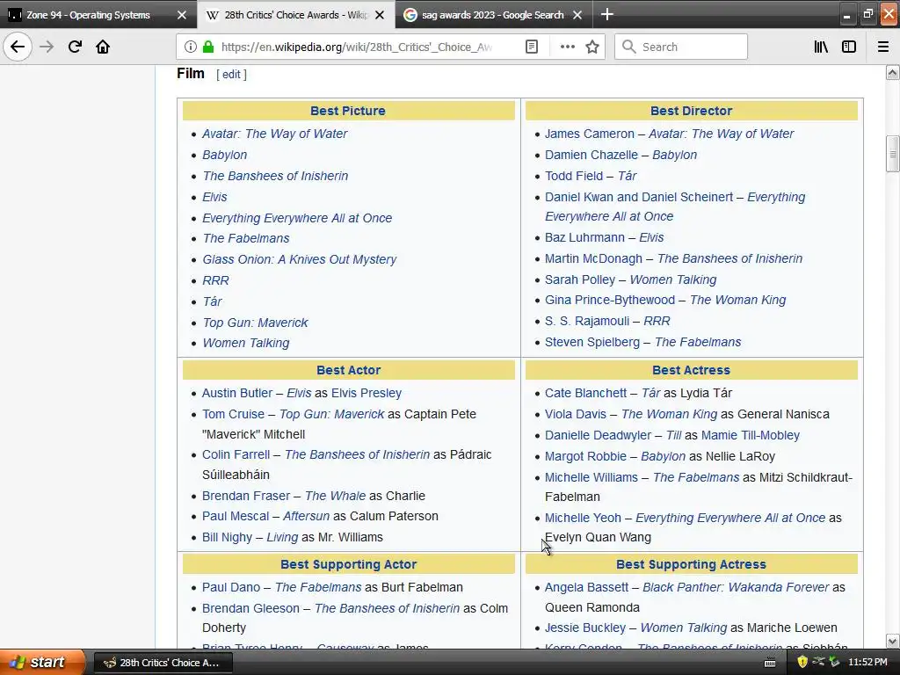900x675 pixels.
Task: Open the Library history and bookmarks icon
Action: pos(821,47)
